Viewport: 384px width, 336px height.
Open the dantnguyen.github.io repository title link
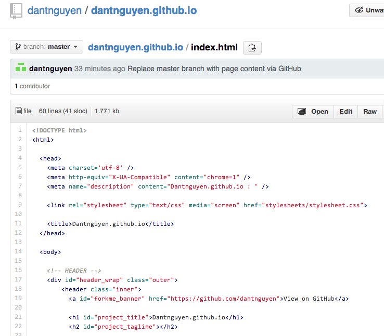click(144, 10)
